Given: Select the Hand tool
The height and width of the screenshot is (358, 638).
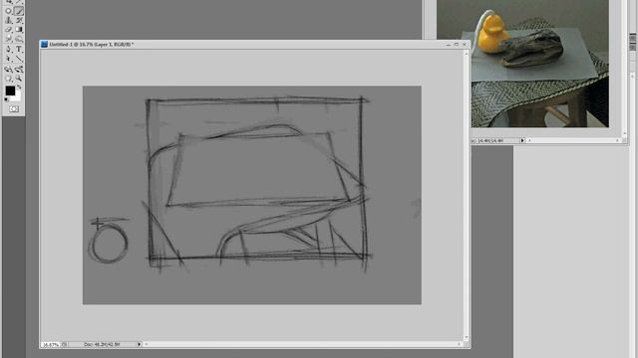Looking at the screenshot, I should [x=8, y=79].
